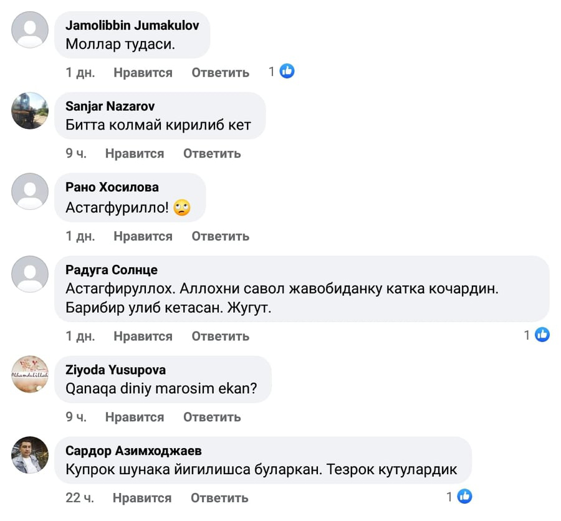Reply to Сардор Азимходжаев's comment via Ответить

pos(219,498)
